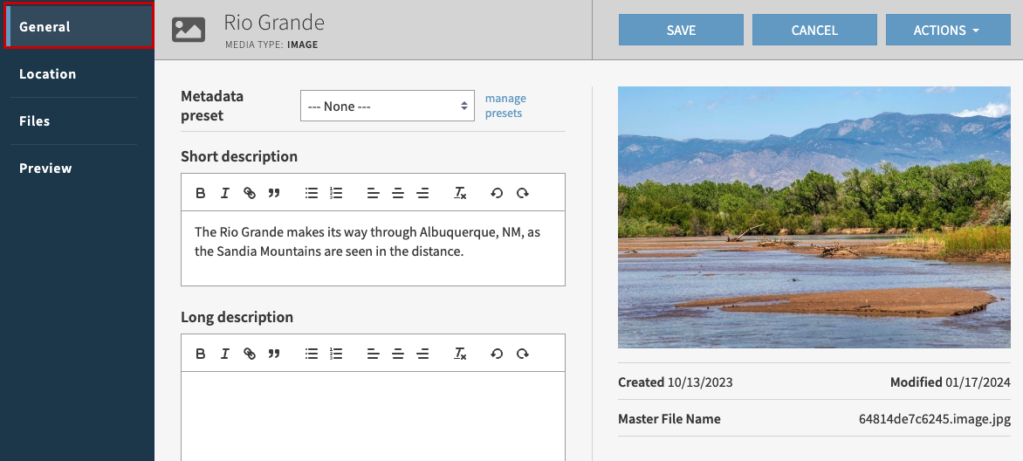Click Italic icon in Short description toolbar
Viewport: 1023px width, 461px height.
coord(225,193)
